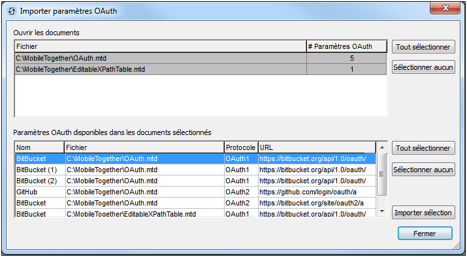Select the BitBucket OAuth2 parameter row
Image resolution: width=467 pixels, height=257 pixels.
195,203
